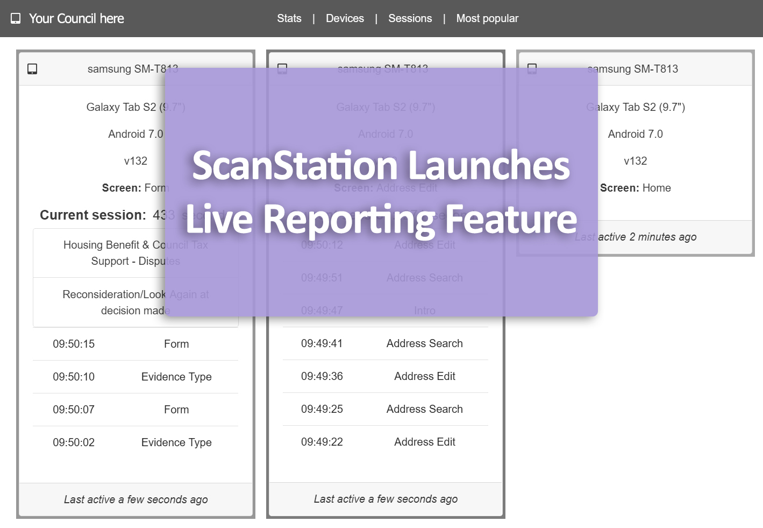
Task: Click Last active a few seconds ago under Address Edit rows
Action: (386, 499)
